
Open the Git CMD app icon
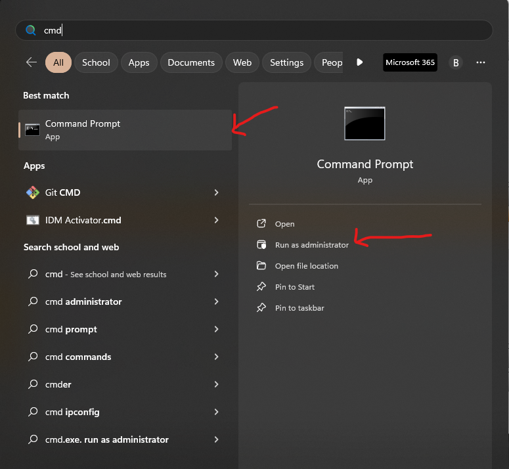click(32, 192)
